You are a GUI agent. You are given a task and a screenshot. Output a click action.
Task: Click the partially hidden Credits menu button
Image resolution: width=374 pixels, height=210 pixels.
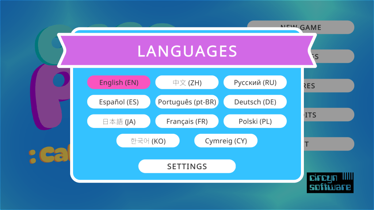[x=329, y=114]
